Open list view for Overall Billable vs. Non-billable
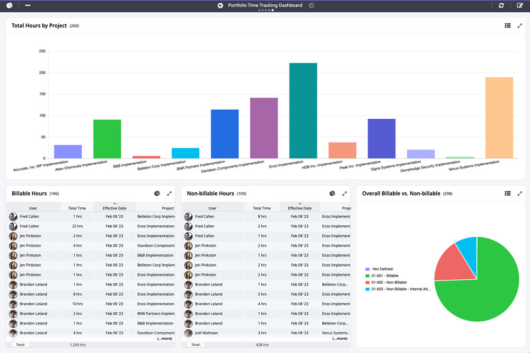This screenshot has height=353, width=530. (507, 193)
